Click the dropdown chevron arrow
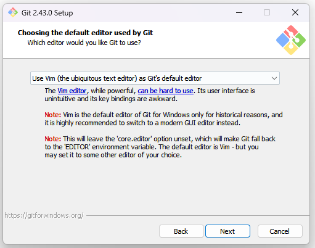 point(274,78)
